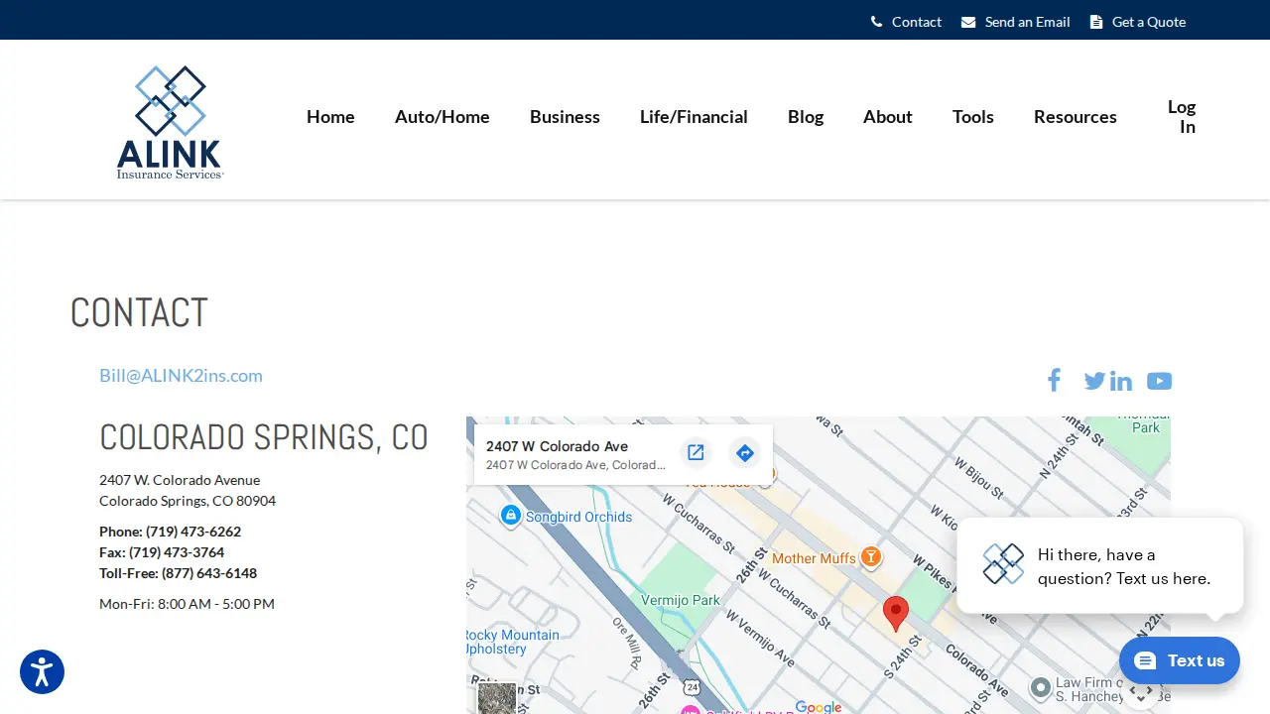
Task: Click the map directions arrow icon
Action: click(745, 453)
